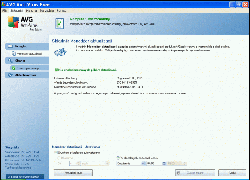Restore down the AVG window
The width and height of the screenshot is (250, 180).
point(239,4)
